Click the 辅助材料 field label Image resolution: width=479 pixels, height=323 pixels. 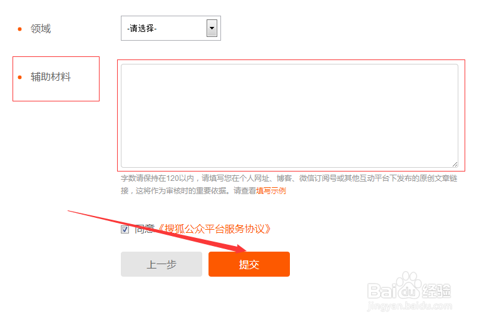[51, 77]
